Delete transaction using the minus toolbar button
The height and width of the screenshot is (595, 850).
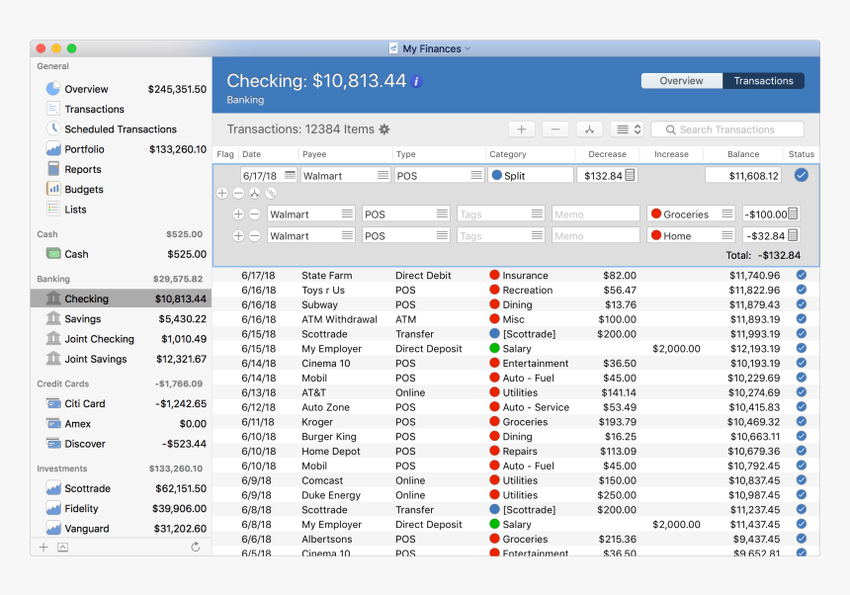click(x=554, y=129)
